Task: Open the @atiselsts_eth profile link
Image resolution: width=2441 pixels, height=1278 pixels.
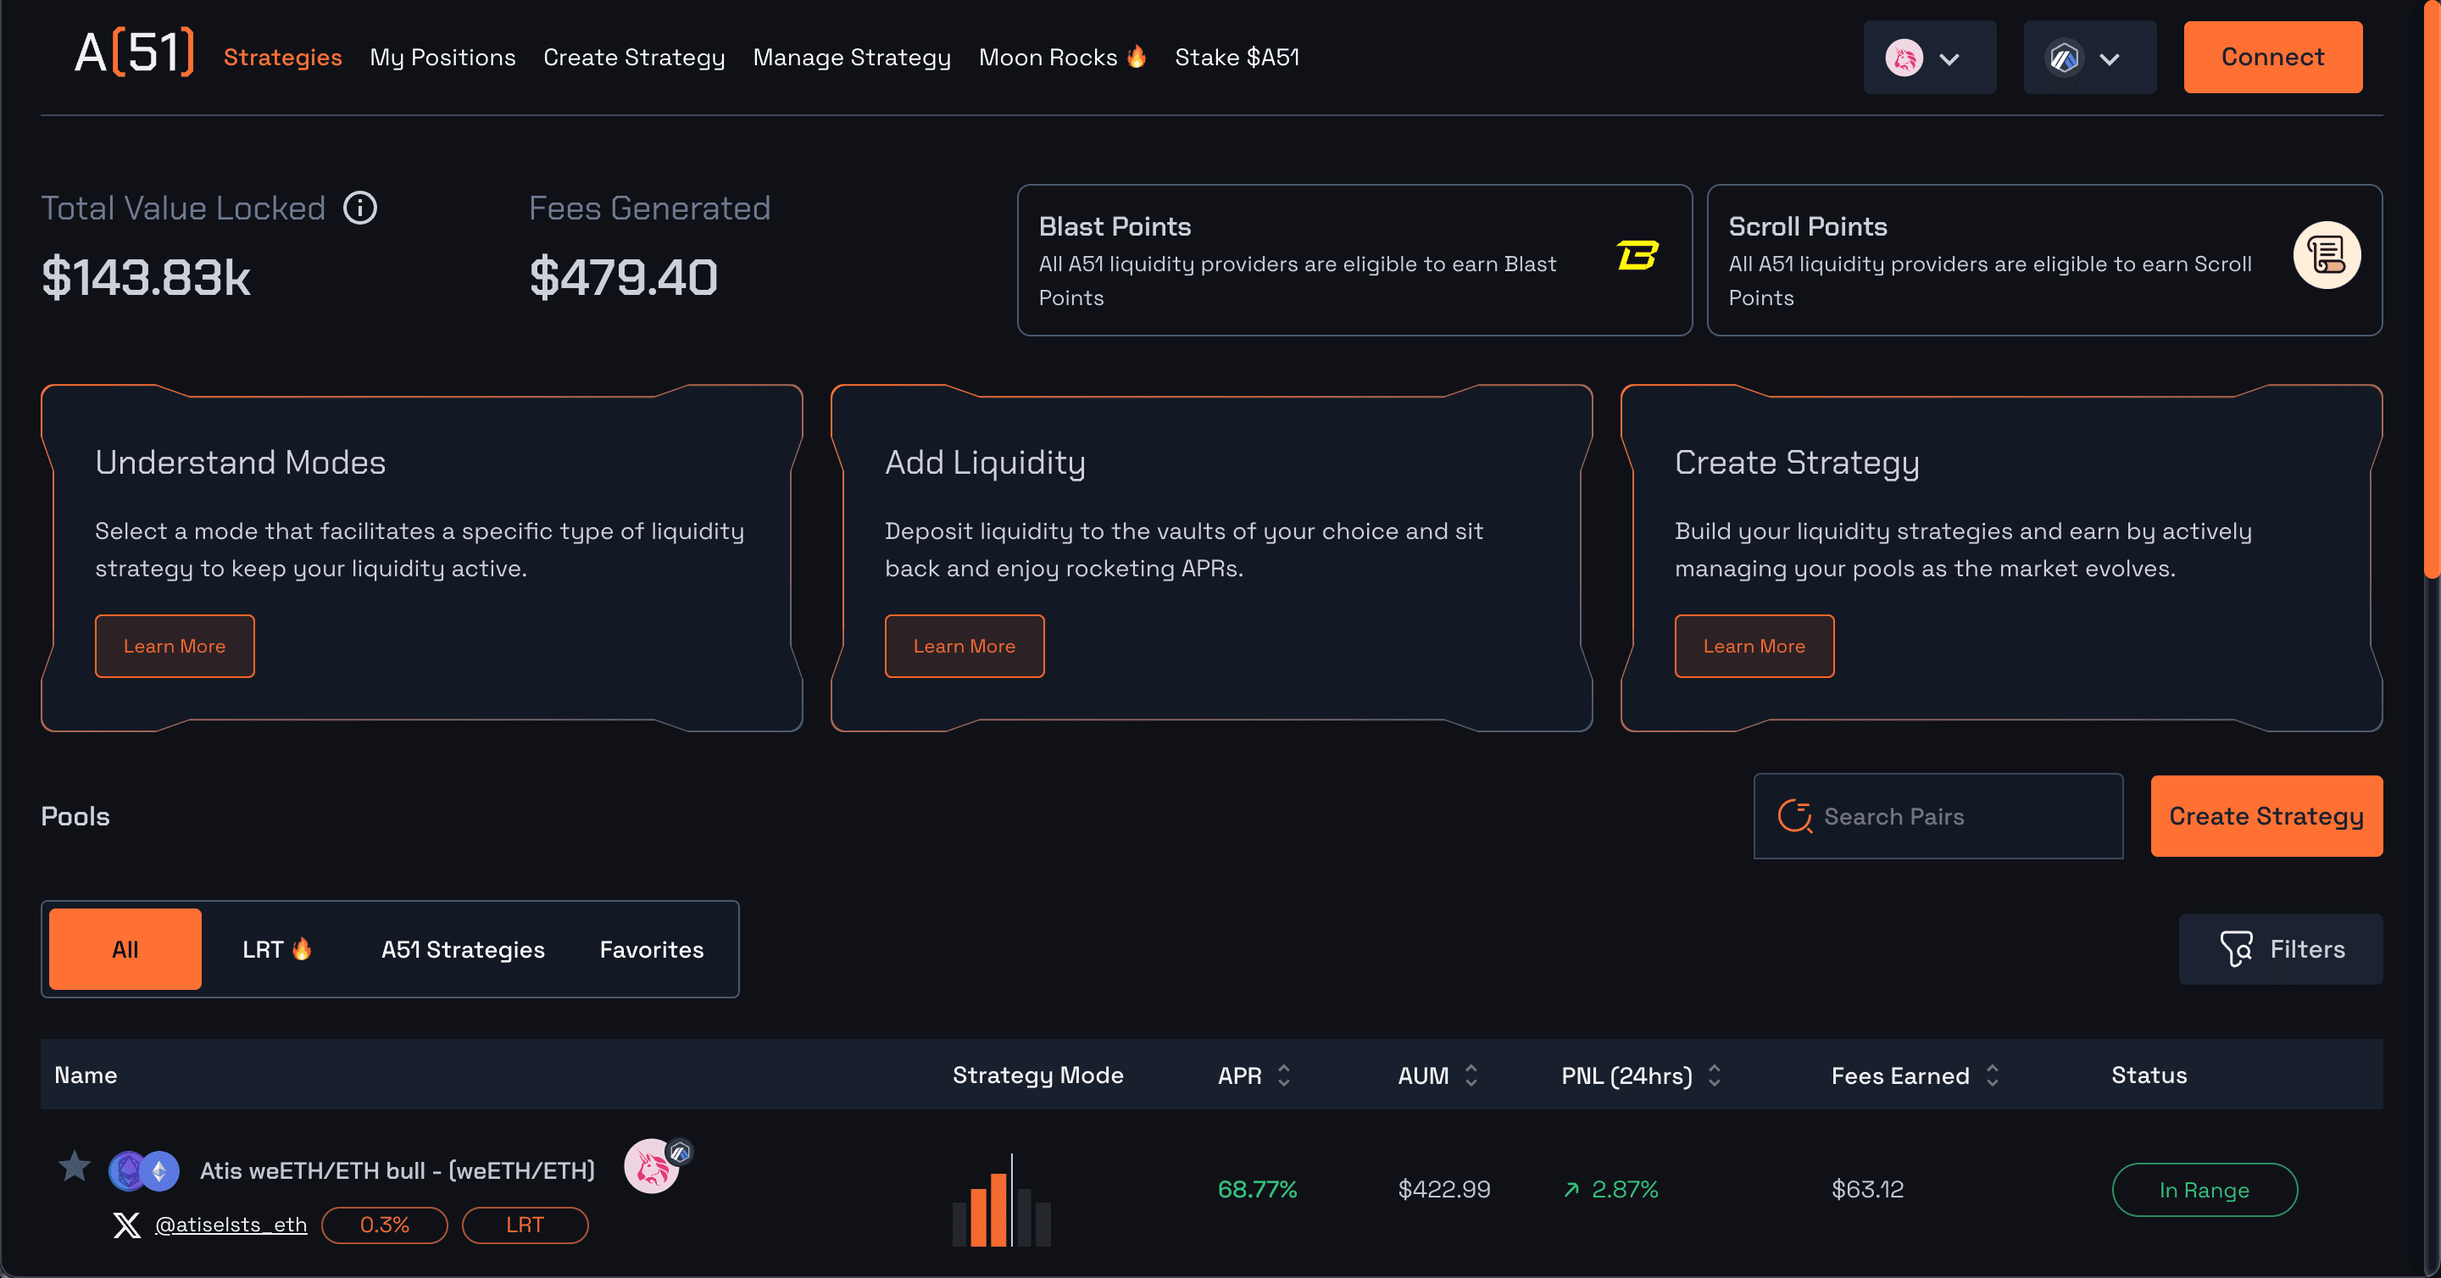Action: point(231,1225)
